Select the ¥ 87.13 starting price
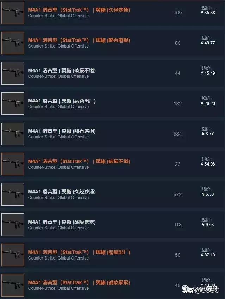The image size is (225, 299). pos(208,255)
